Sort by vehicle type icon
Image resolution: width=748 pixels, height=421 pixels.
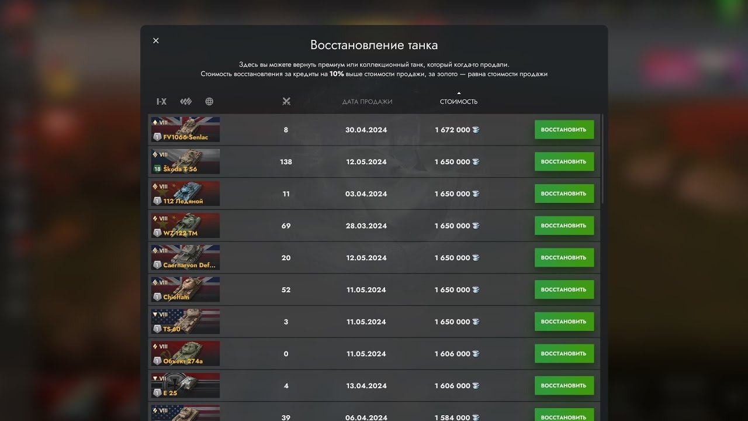(186, 101)
